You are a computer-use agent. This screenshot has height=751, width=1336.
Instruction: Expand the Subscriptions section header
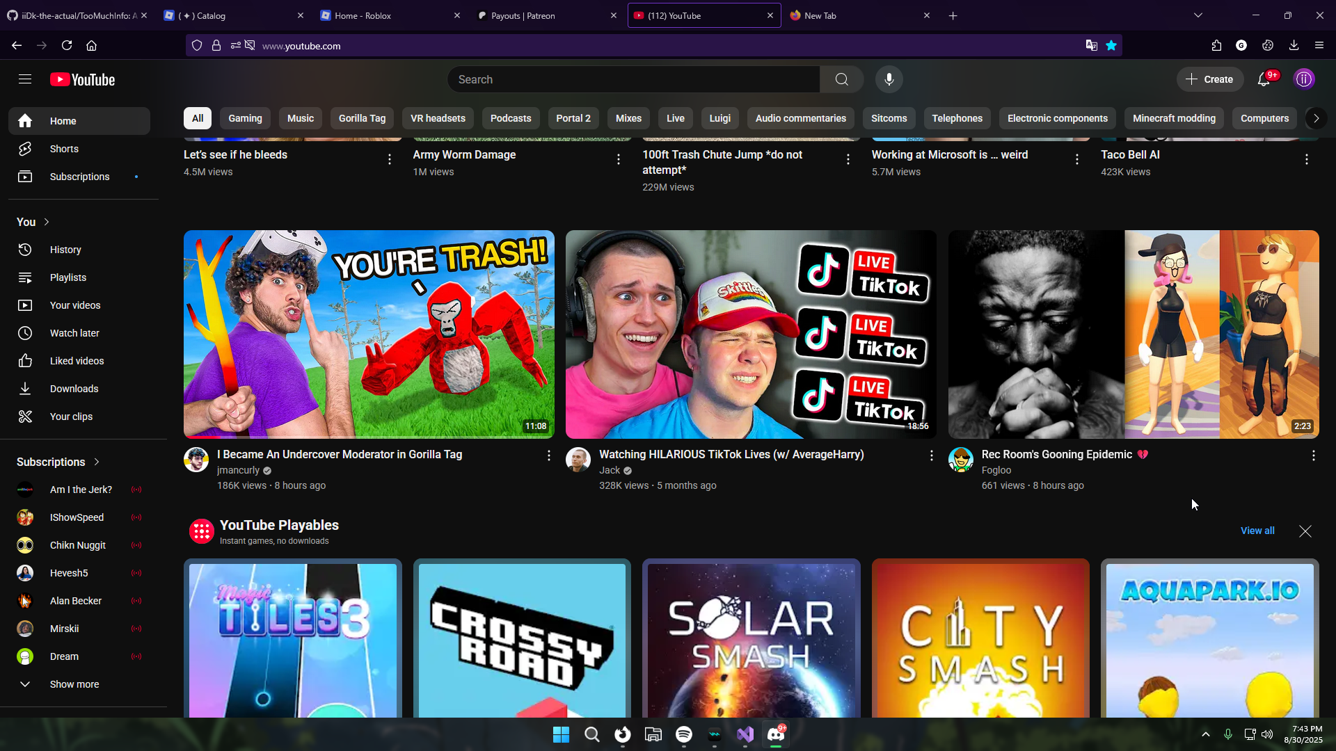pyautogui.click(x=58, y=462)
